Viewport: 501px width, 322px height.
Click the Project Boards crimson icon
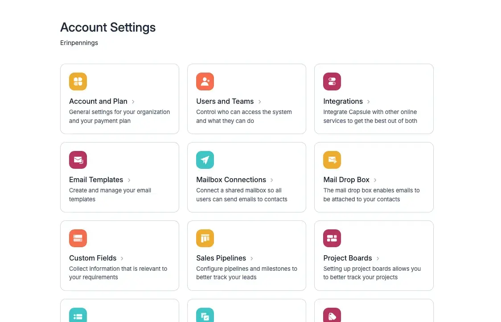[332, 238]
